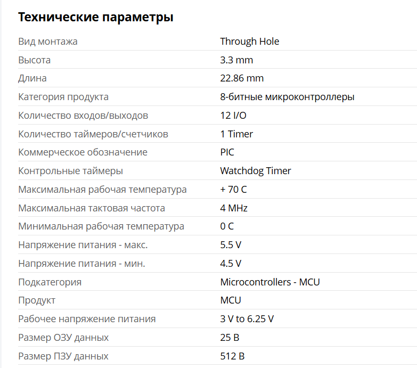Click '8-битные микроконтроллеры' category value
This screenshot has width=417, height=368.
287,97
